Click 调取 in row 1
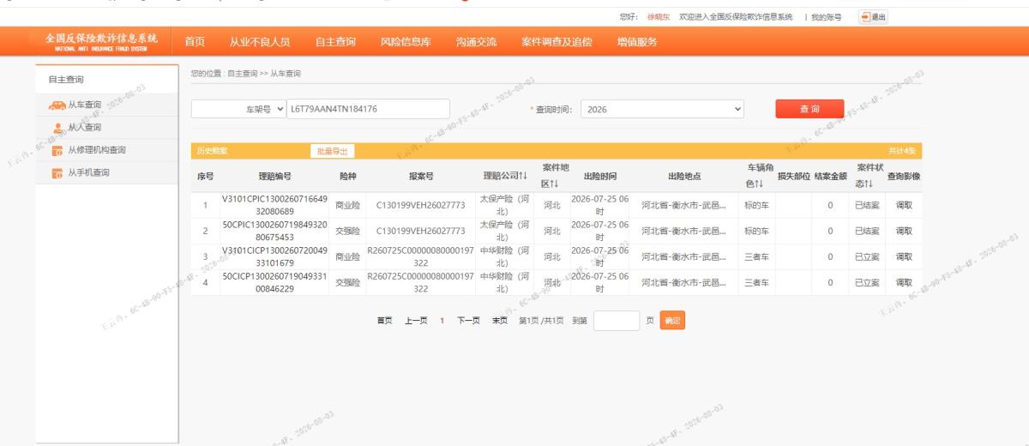Viewport: 1029px width, 446px height. tap(904, 206)
